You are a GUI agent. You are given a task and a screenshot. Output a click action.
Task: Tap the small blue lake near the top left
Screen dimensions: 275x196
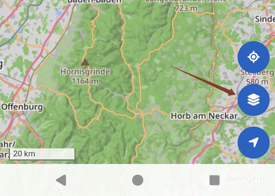58,13
